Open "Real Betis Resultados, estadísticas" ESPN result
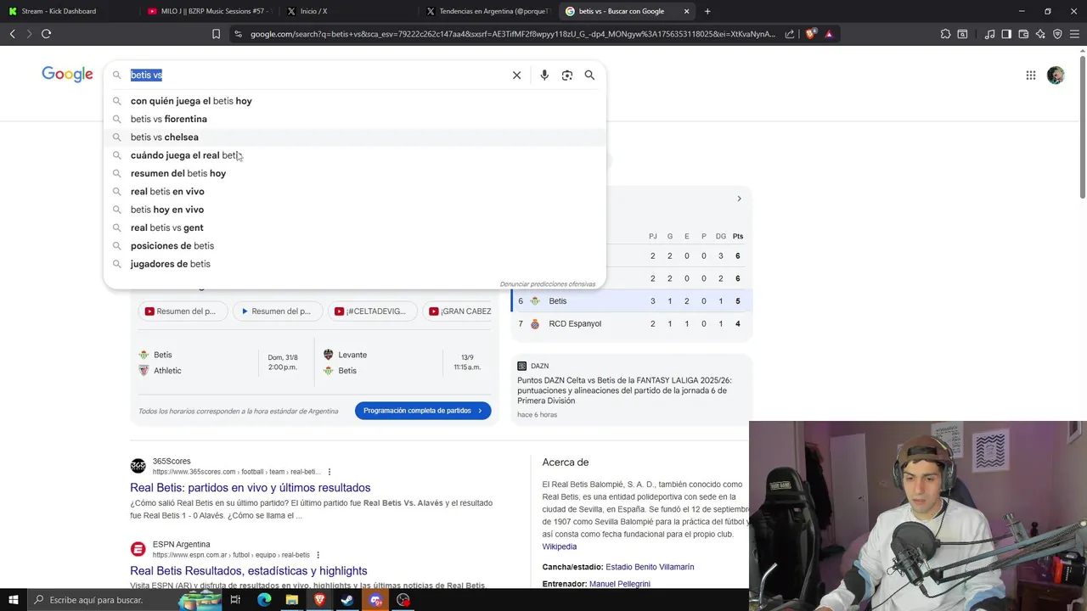 coord(249,571)
